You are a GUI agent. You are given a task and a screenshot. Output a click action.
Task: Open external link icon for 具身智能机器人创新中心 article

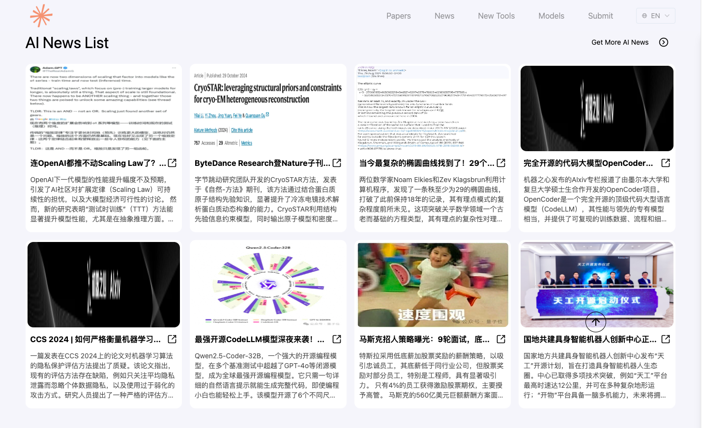[x=666, y=339]
